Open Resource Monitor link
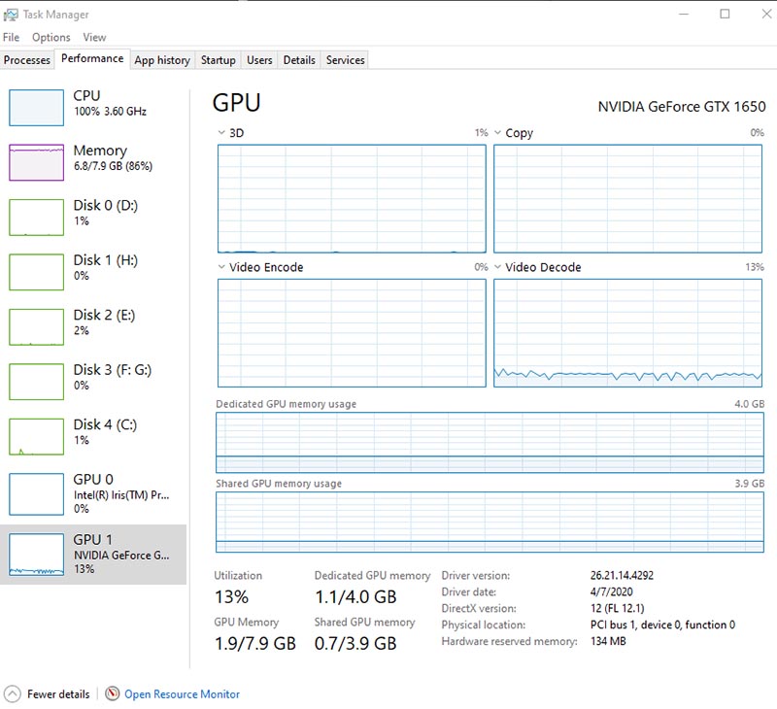Viewport: 777px width, 709px height. point(182,694)
